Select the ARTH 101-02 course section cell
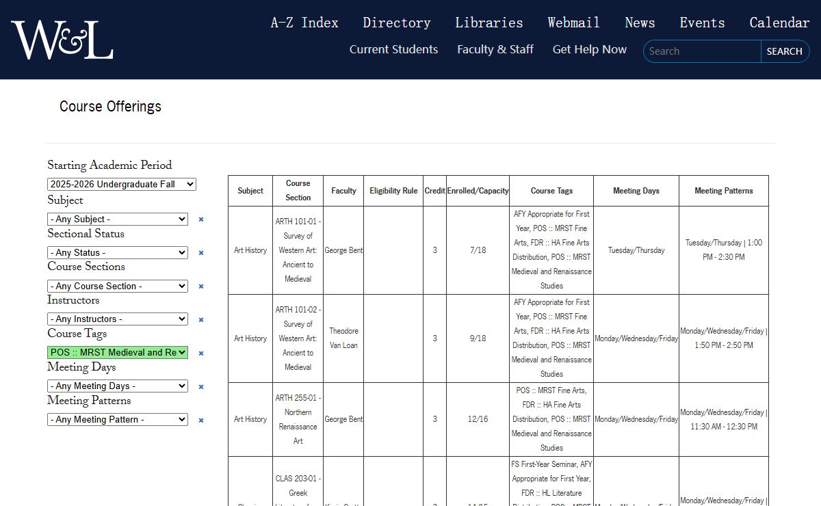 pyautogui.click(x=298, y=338)
